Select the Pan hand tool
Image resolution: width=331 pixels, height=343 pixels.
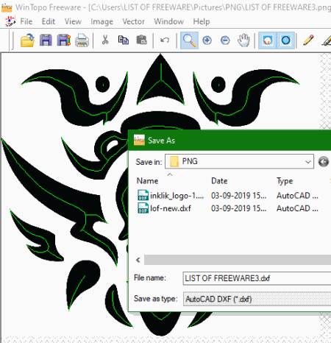(x=243, y=40)
